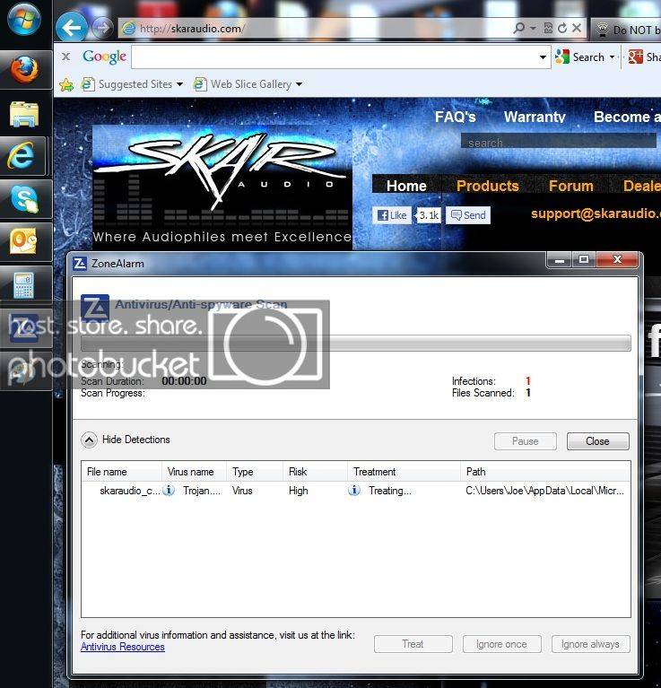661x688 pixels.
Task: Sort by Treatment column header
Action: [x=404, y=472]
